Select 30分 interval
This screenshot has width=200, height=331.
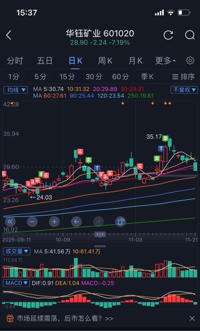94,77
